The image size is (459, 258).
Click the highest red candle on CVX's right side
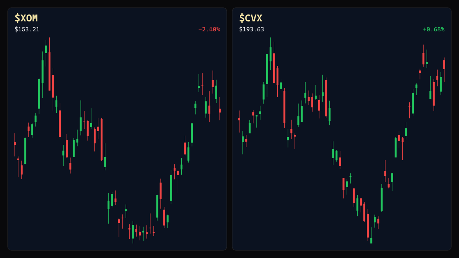click(423, 58)
